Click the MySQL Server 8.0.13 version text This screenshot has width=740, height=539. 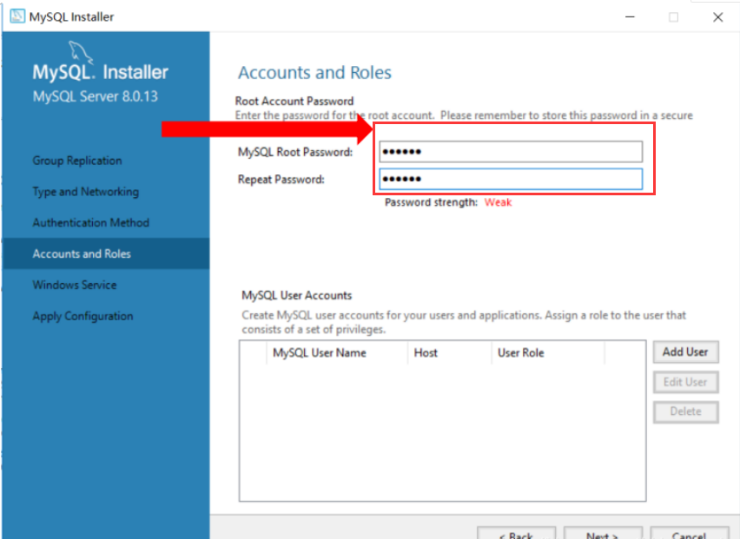[x=96, y=96]
